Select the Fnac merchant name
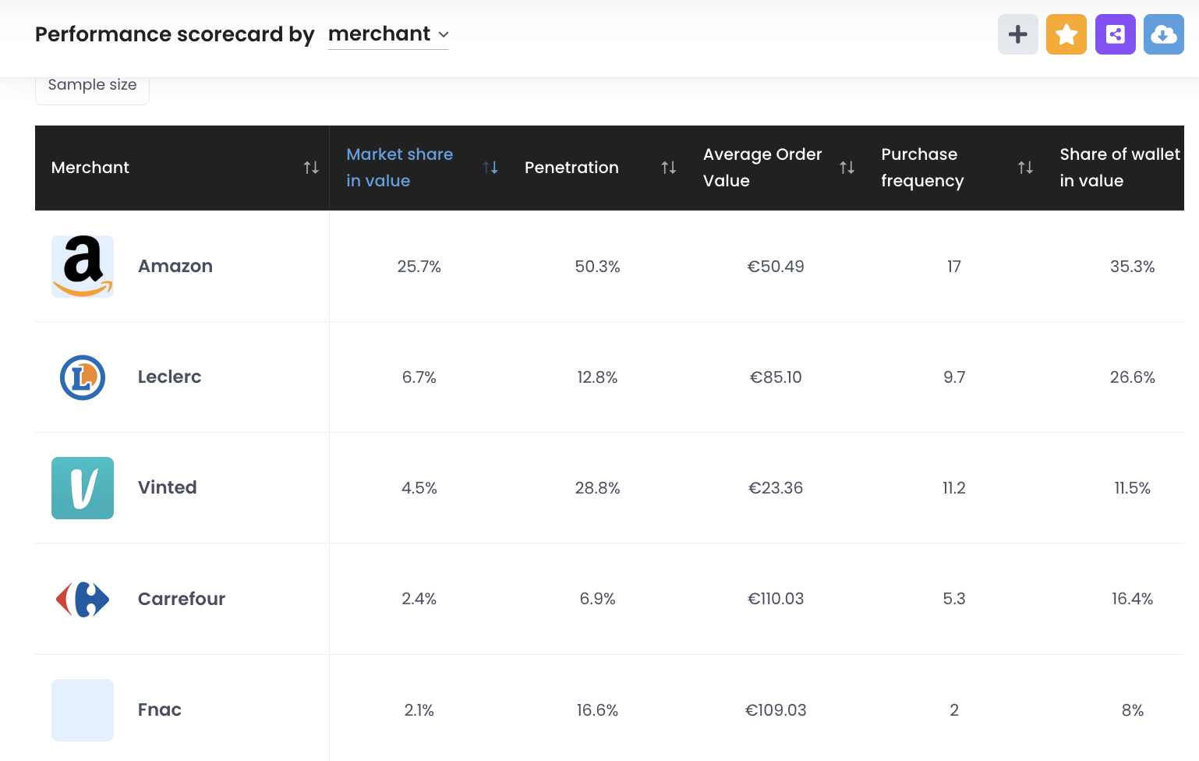 tap(160, 710)
